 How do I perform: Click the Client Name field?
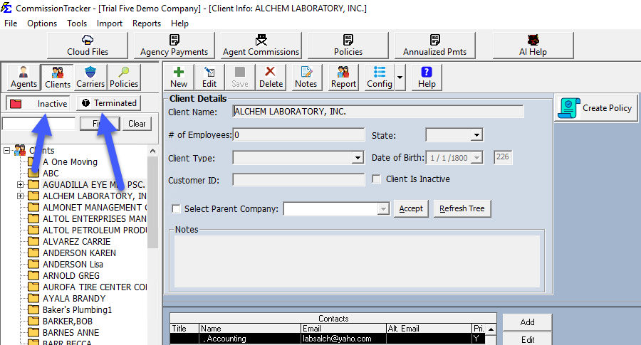[x=378, y=112]
